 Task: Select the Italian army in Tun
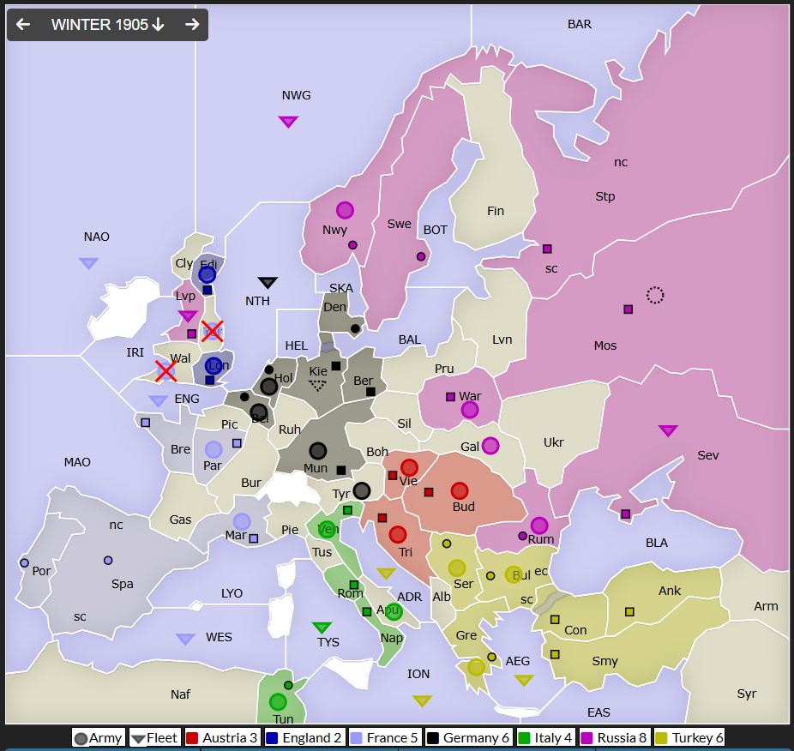pos(278,702)
